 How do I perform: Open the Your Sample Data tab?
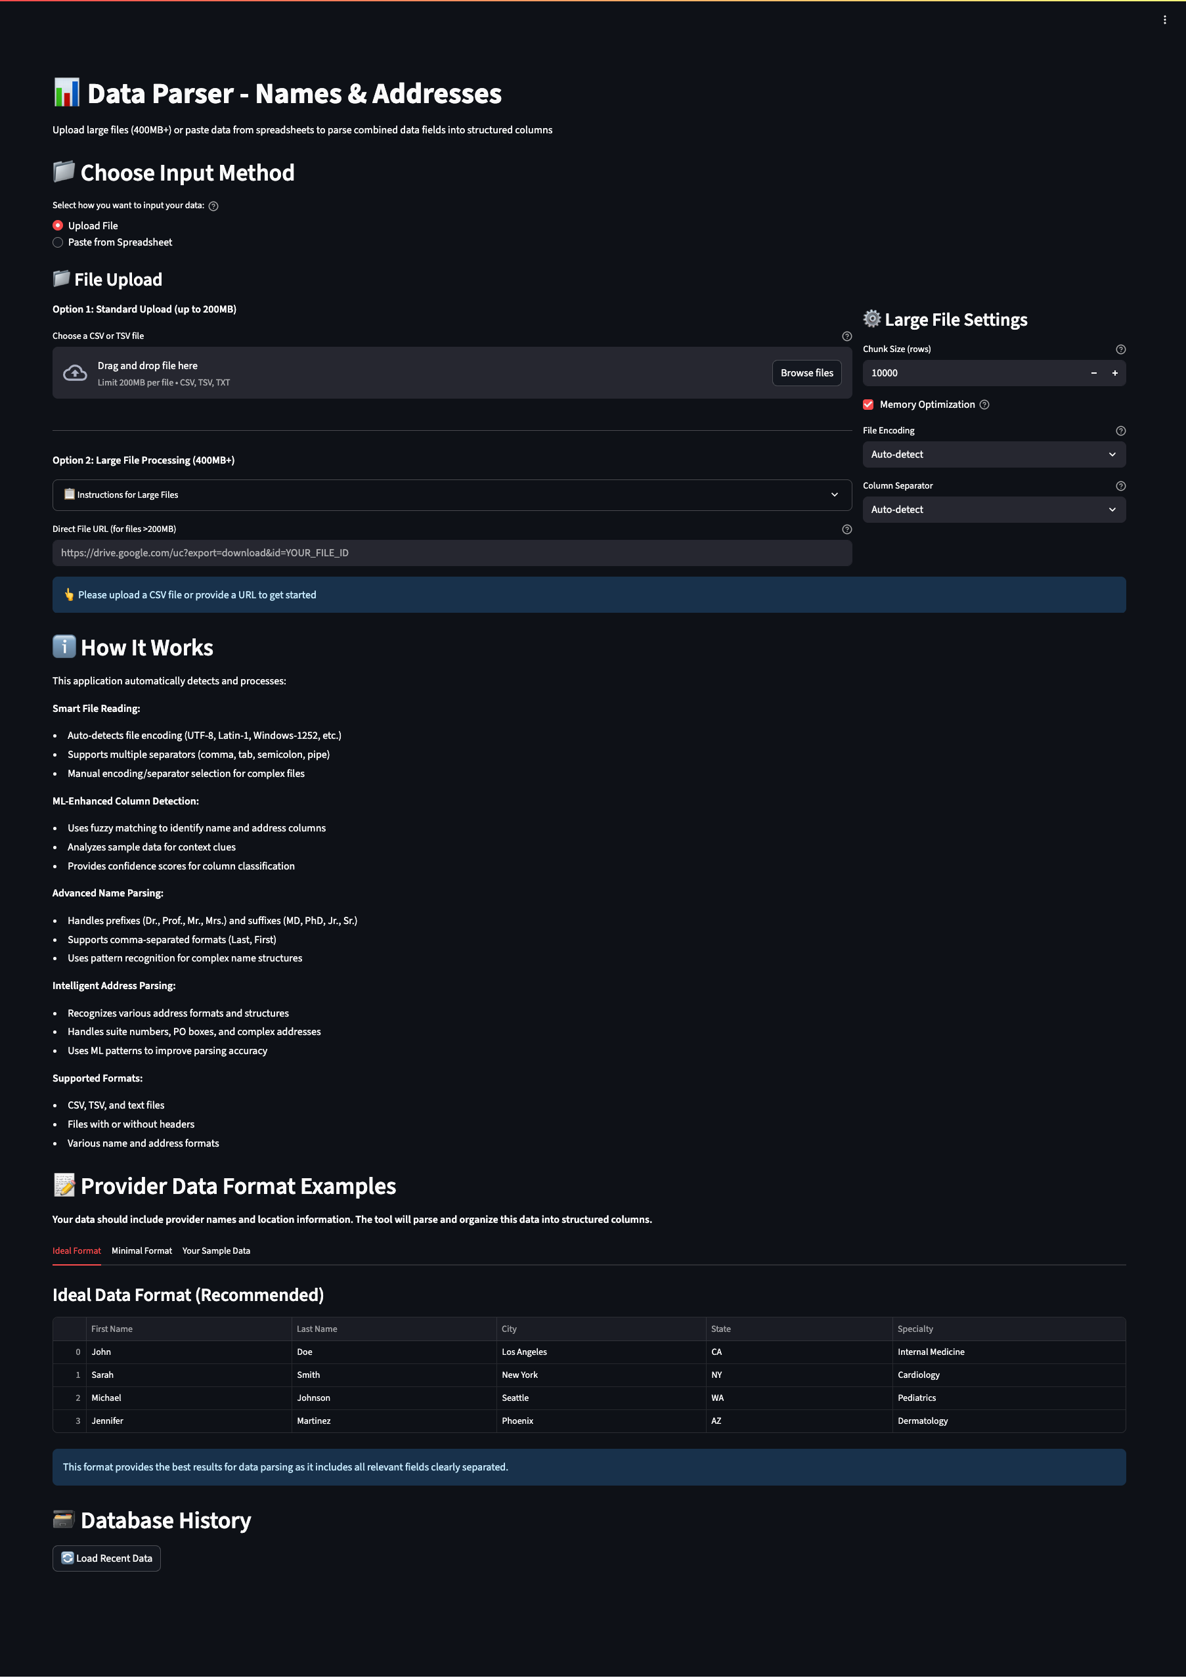pos(216,1250)
